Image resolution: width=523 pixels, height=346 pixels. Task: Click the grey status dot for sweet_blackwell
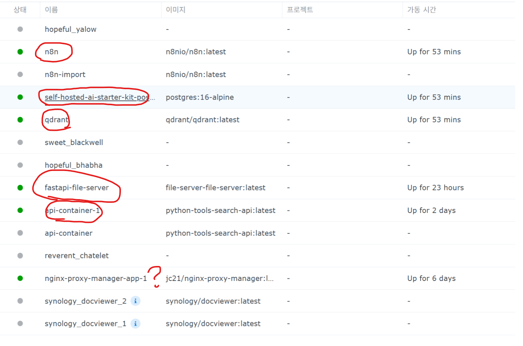[20, 142]
